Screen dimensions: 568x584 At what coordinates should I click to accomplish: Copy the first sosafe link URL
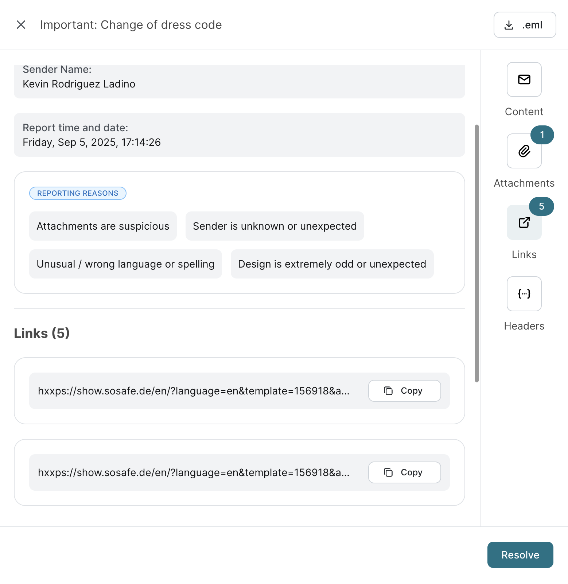404,391
